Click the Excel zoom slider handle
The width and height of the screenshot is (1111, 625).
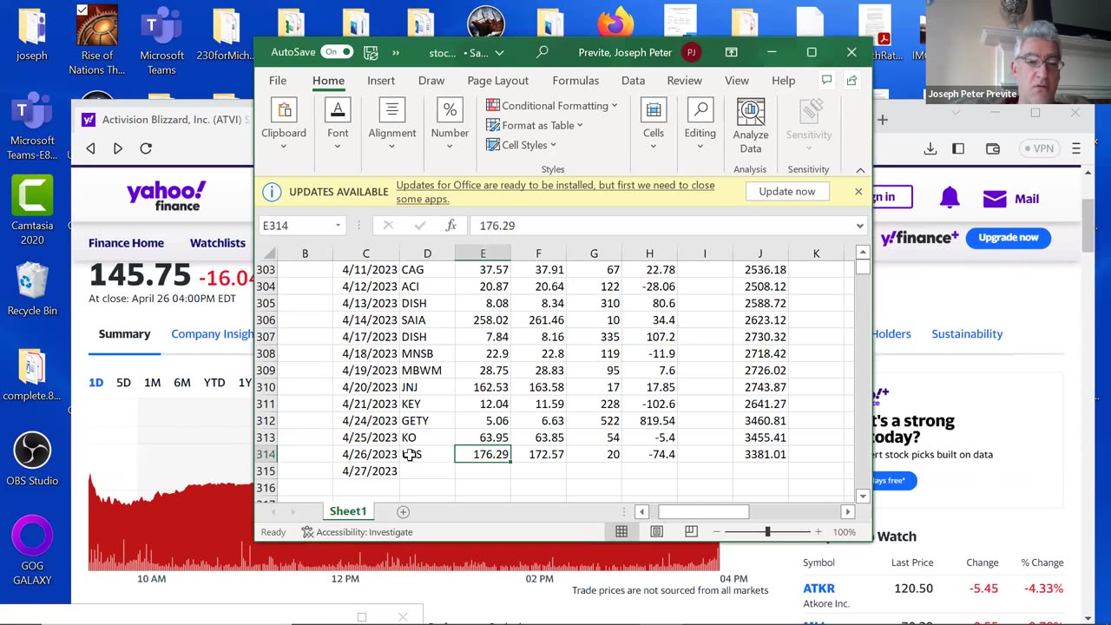click(x=767, y=531)
